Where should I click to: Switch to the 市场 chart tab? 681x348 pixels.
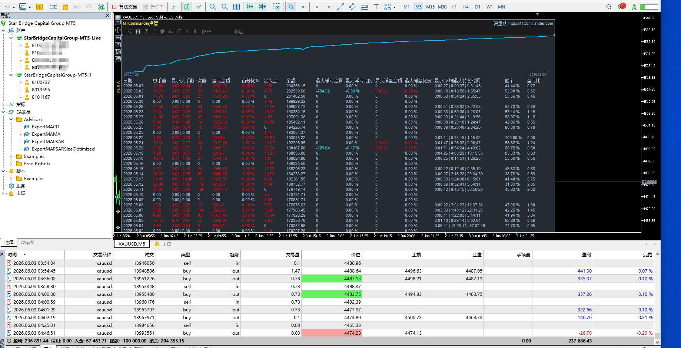pos(163,244)
